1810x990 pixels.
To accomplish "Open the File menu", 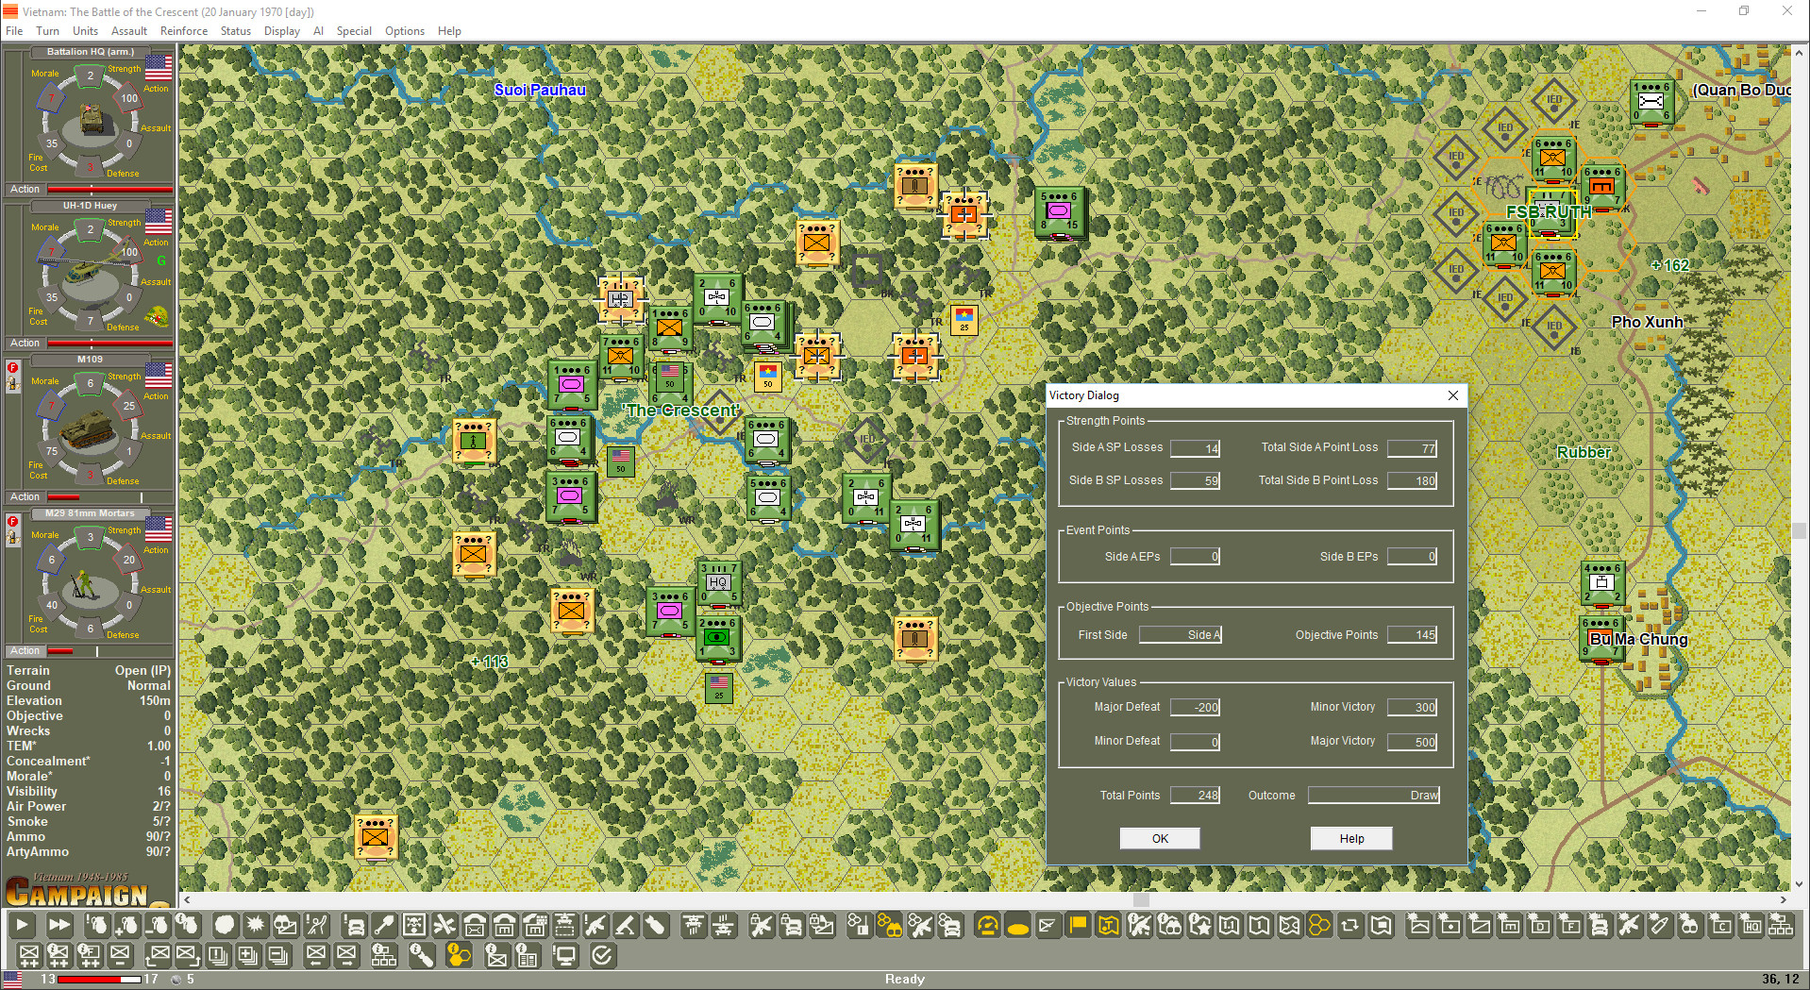I will [x=14, y=31].
